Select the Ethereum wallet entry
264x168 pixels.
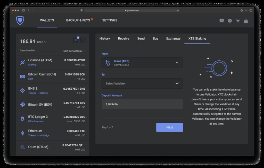(x=53, y=133)
